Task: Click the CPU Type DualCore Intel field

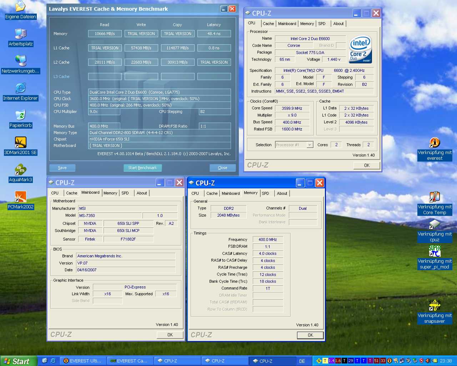Action: [x=159, y=92]
